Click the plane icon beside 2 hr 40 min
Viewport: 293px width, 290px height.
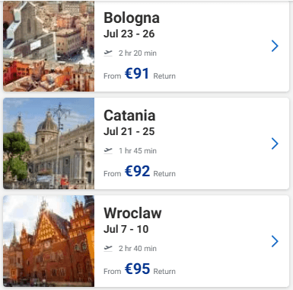tap(108, 248)
